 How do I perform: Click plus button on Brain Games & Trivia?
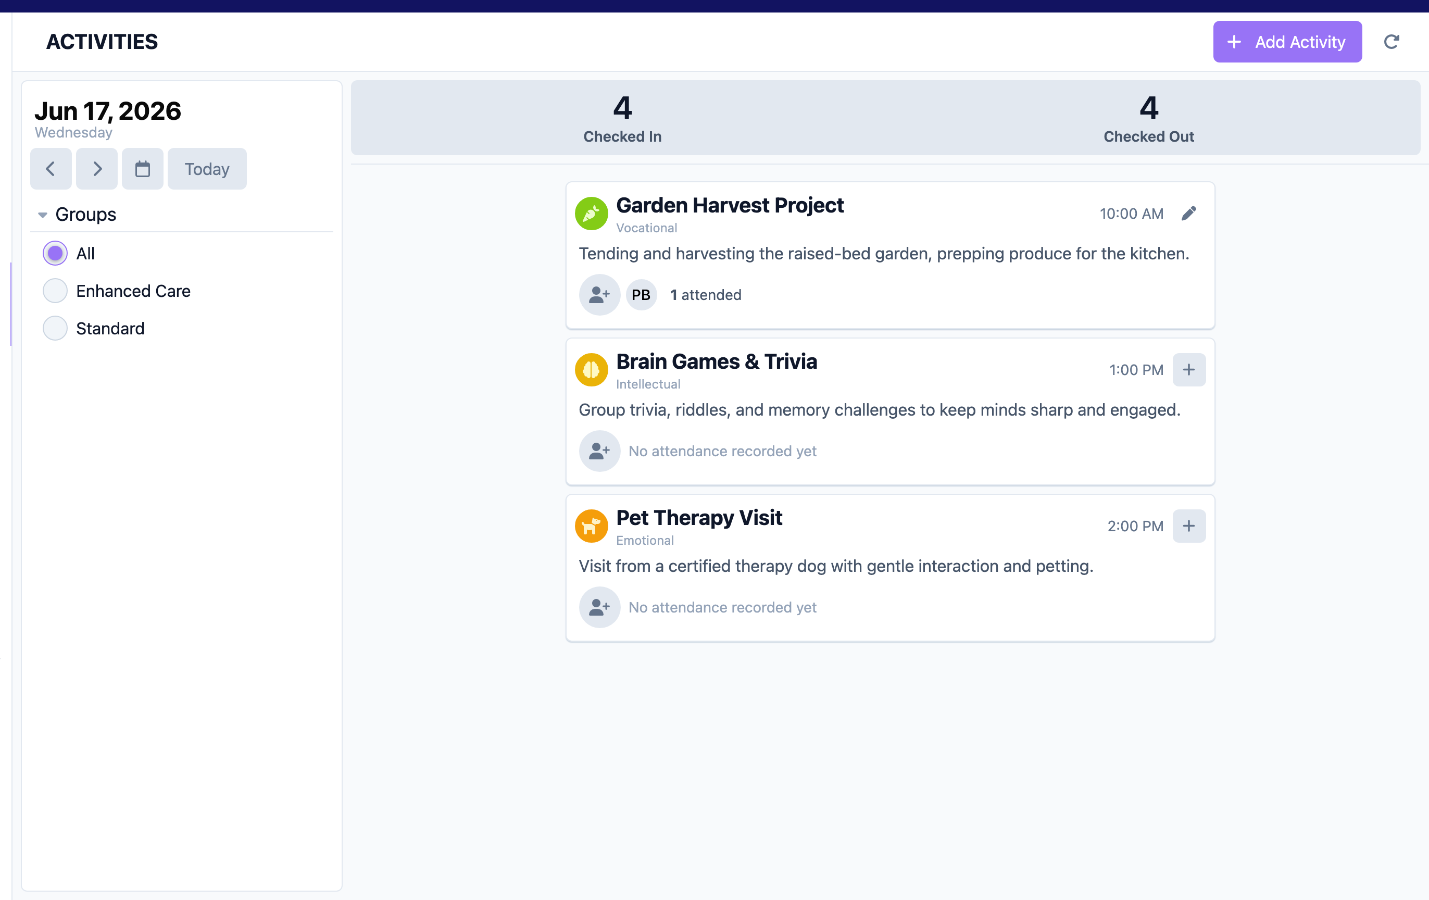pos(1188,369)
